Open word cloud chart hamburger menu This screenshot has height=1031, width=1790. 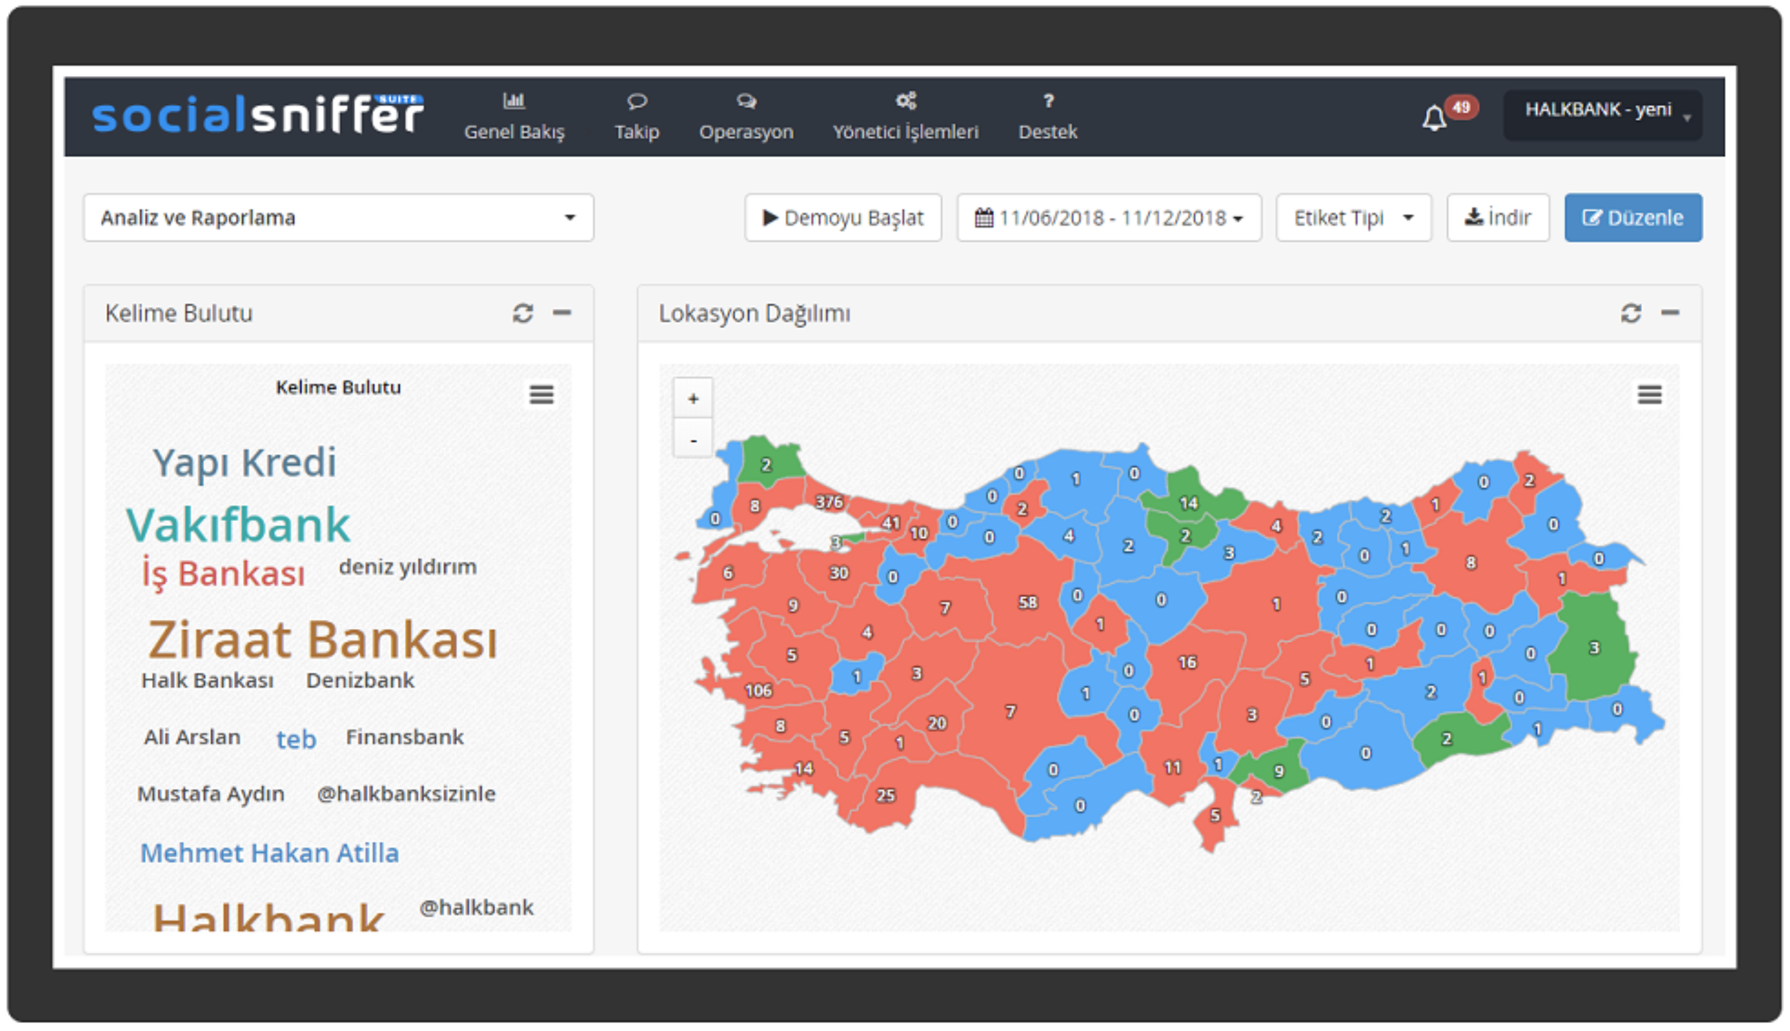pyautogui.click(x=542, y=395)
